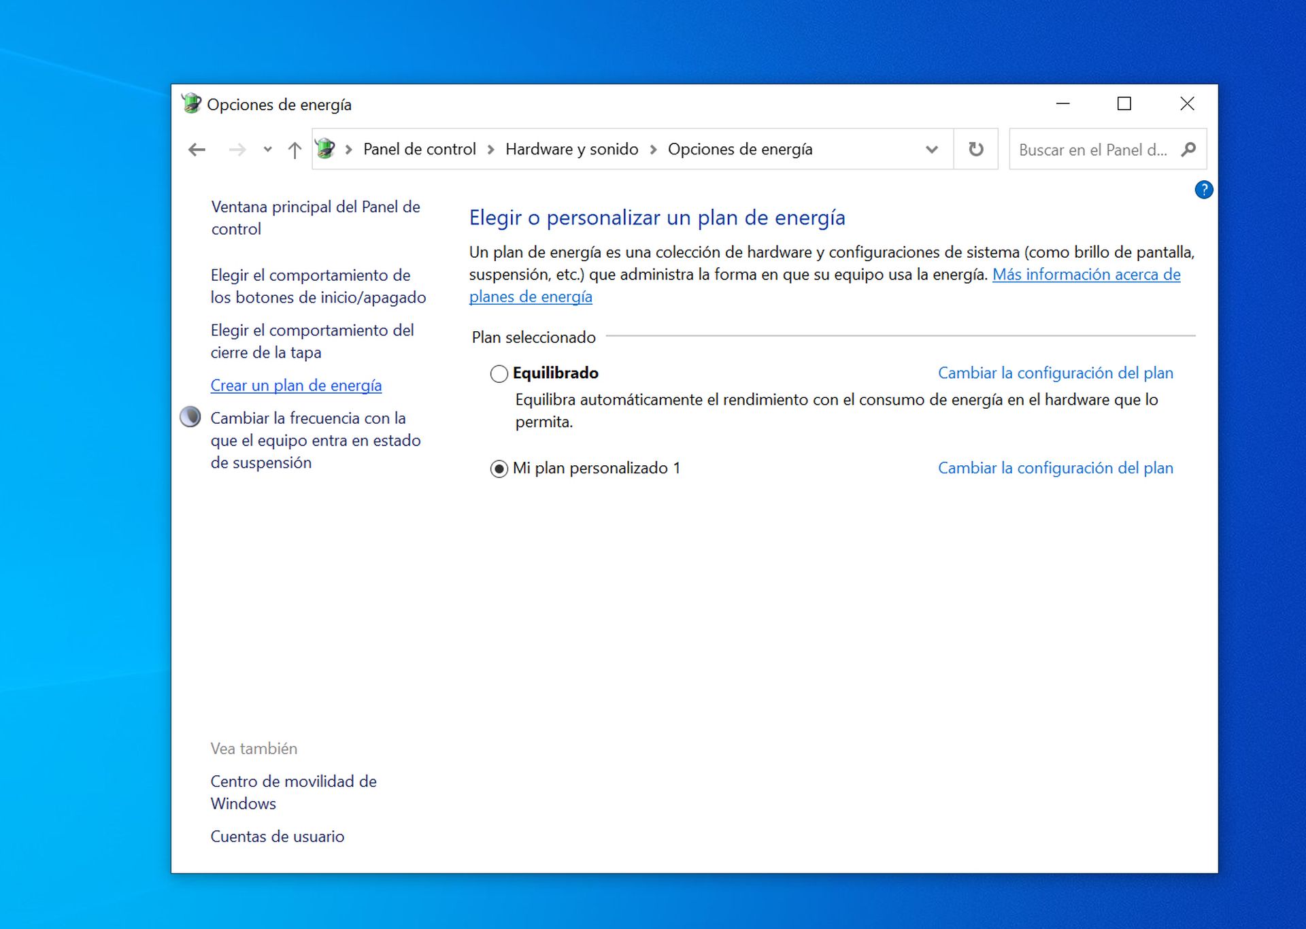This screenshot has width=1306, height=929.
Task: Expand chevron after Panel de control
Action: pyautogui.click(x=490, y=150)
